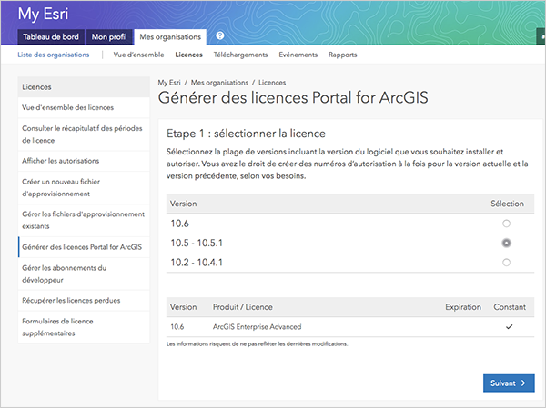This screenshot has height=408, width=546.
Task: Go to Vue d'ensemble in the submenu
Action: pos(139,55)
